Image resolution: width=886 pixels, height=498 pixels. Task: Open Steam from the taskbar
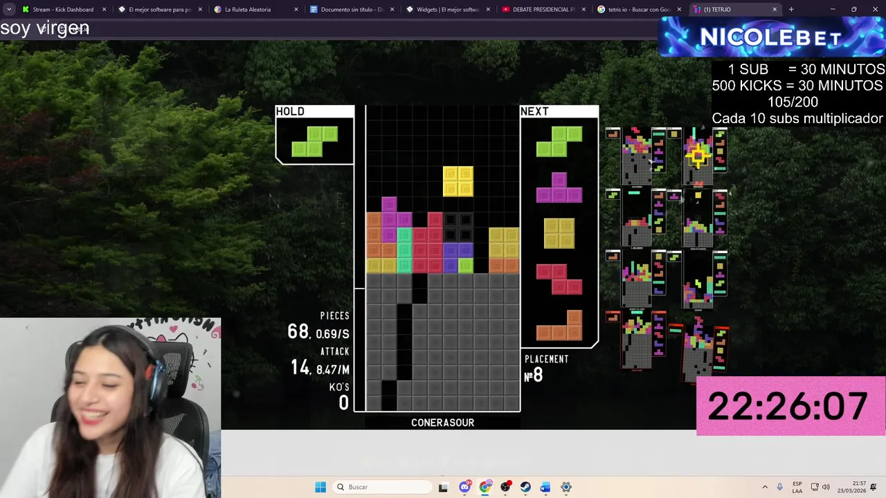(525, 487)
